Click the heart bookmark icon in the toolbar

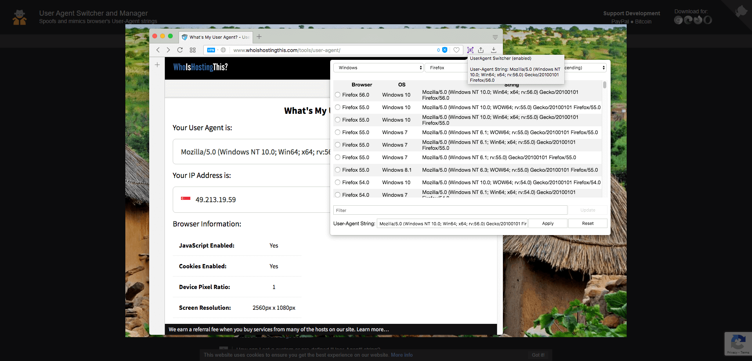pos(456,50)
